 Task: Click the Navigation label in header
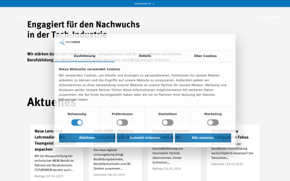click(x=23, y=17)
